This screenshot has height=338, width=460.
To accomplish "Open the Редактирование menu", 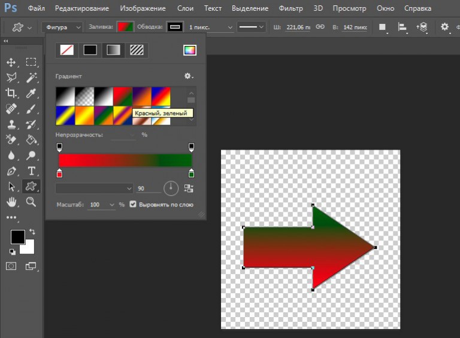I will pyautogui.click(x=82, y=8).
